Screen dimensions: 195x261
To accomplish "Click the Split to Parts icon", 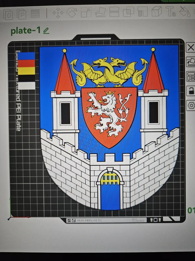I will pyautogui.click(x=22, y=14).
